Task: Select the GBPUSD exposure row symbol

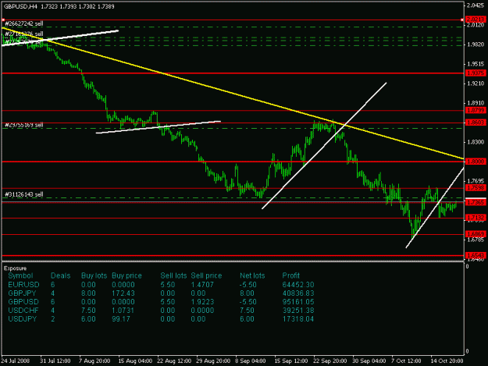Action: (x=23, y=302)
